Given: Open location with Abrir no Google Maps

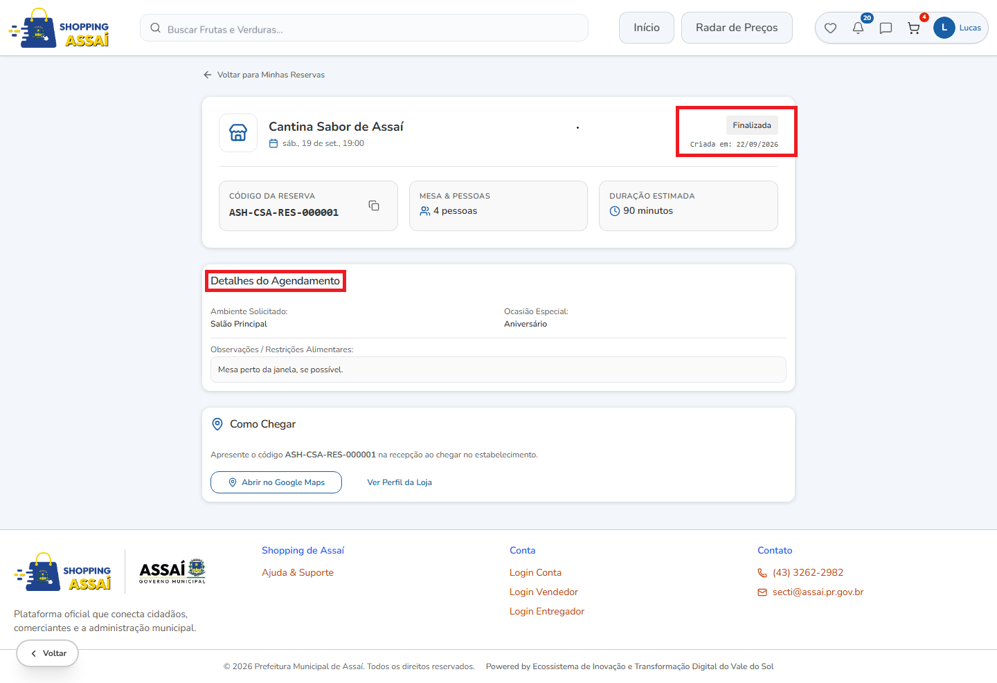Looking at the screenshot, I should pos(276,482).
